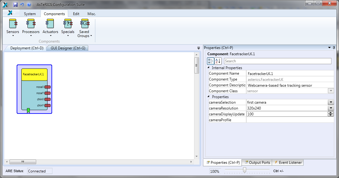
Task: Click the cameraDisplayUpdate value field
Action: (287, 114)
